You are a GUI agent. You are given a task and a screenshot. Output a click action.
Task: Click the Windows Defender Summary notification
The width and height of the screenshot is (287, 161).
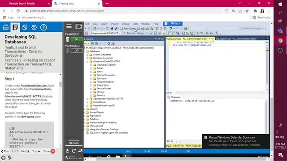[235, 141]
